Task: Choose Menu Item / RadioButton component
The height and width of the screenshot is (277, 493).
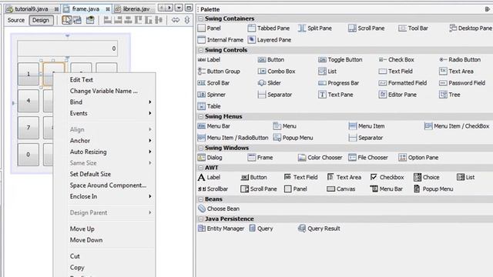Action: pos(233,138)
